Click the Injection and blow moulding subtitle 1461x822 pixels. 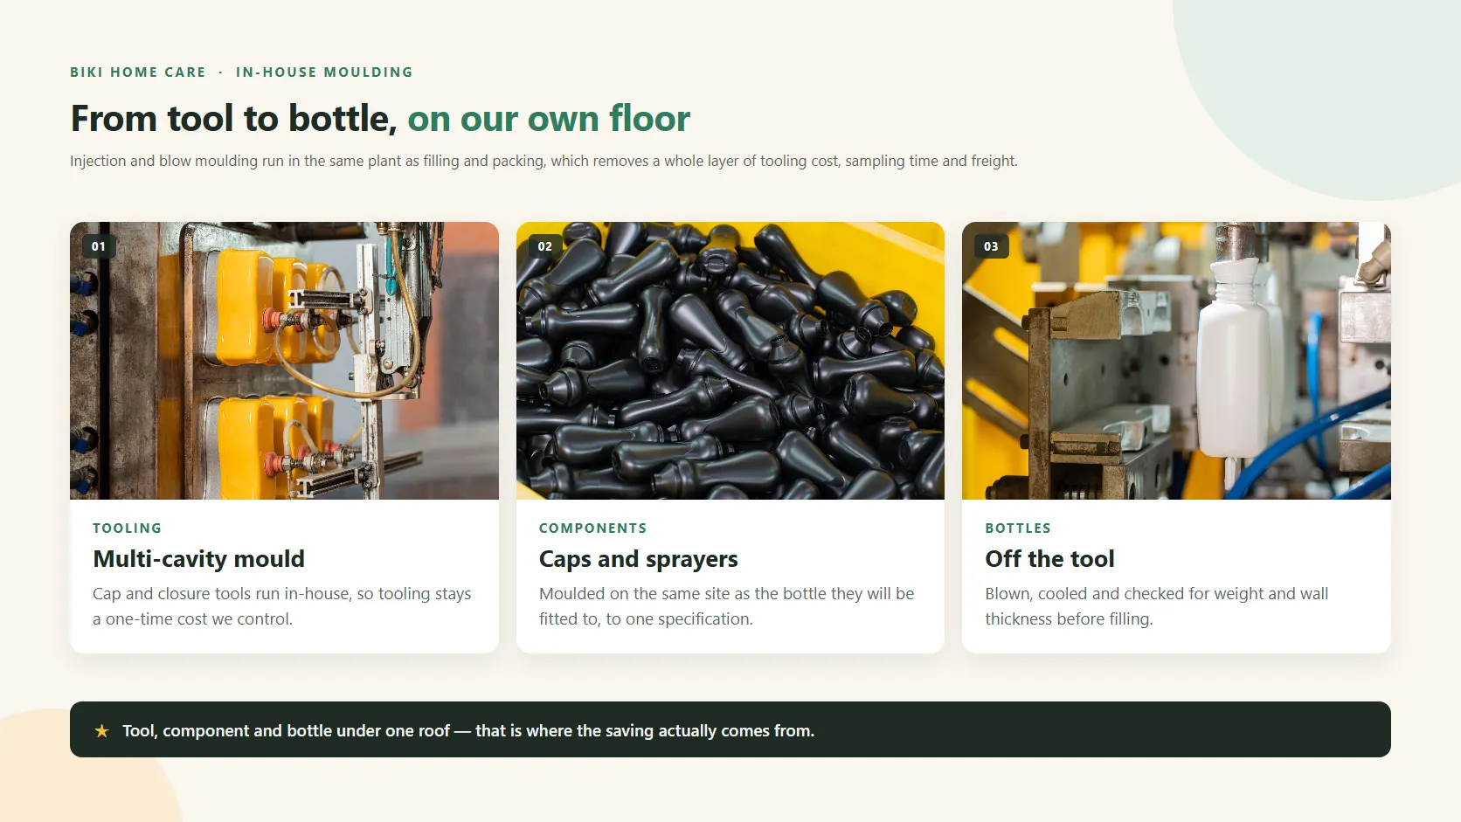tap(544, 161)
